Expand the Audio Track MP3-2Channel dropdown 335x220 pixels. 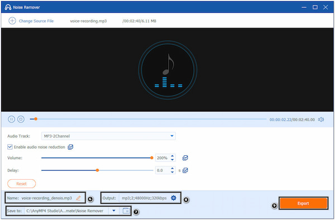pyautogui.click(x=108, y=136)
